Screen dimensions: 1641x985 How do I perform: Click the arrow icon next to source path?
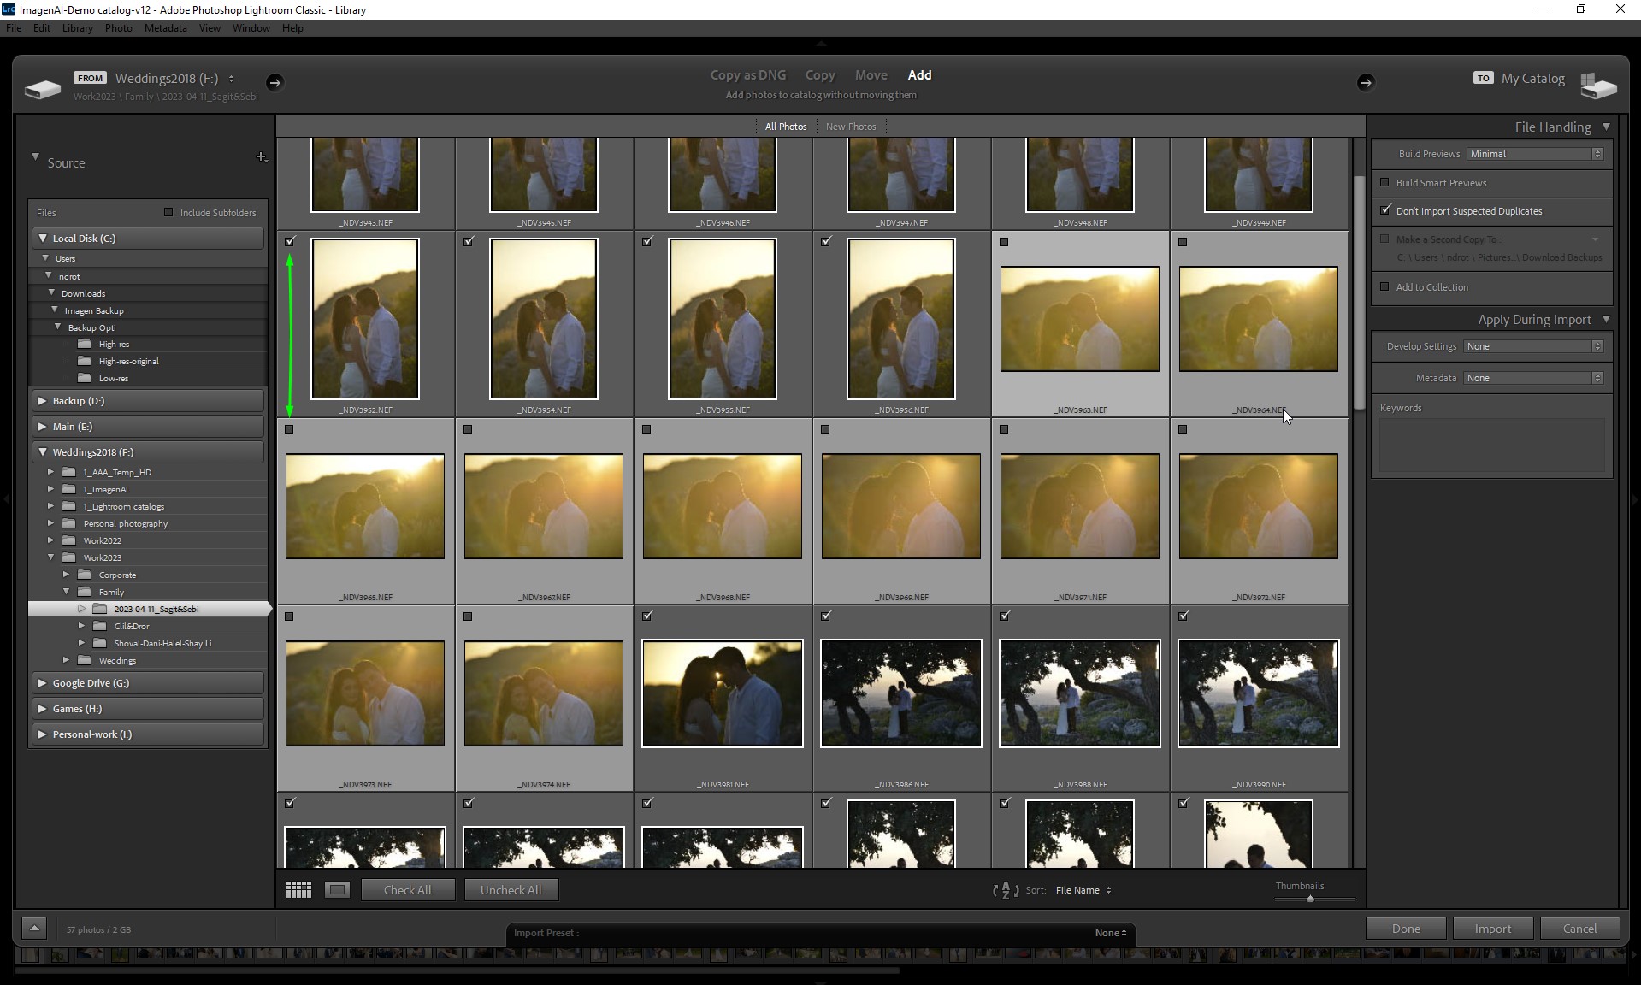274,82
